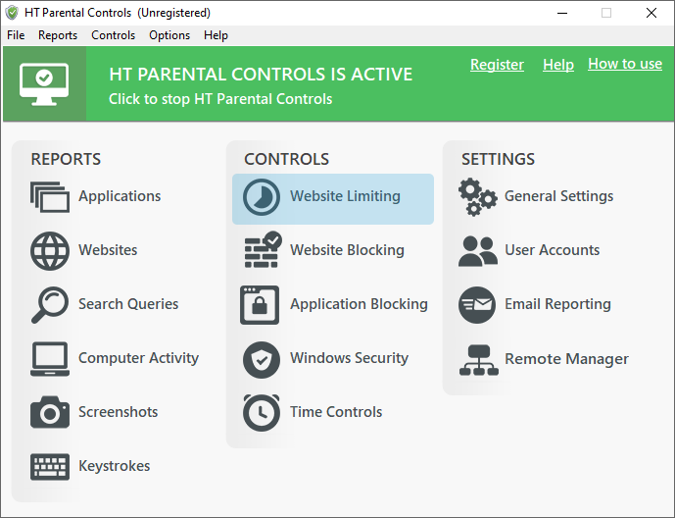Open the Websites report label
This screenshot has width=675, height=518.
(x=108, y=250)
